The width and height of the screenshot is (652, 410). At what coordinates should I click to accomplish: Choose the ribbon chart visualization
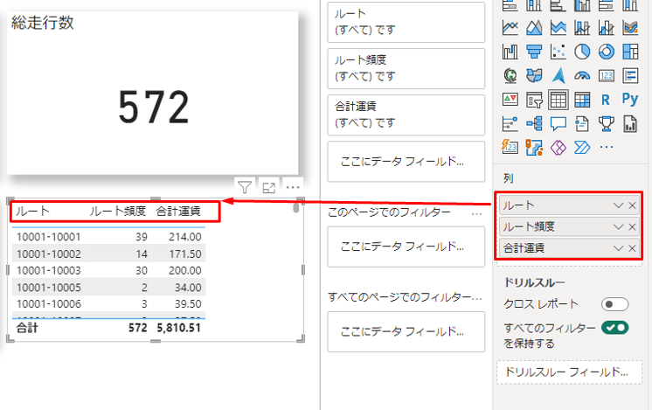coord(630,28)
